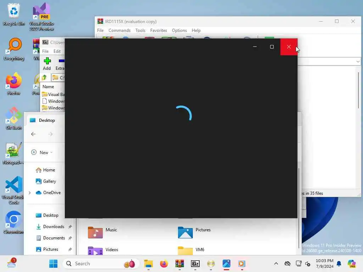Go back in File Explorer

[33, 134]
